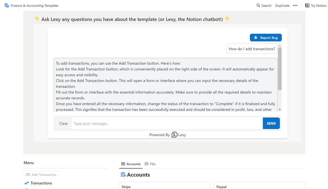Open the three-dot more options menu
Image resolution: width=328 pixels, height=189 pixels.
tap(295, 5)
